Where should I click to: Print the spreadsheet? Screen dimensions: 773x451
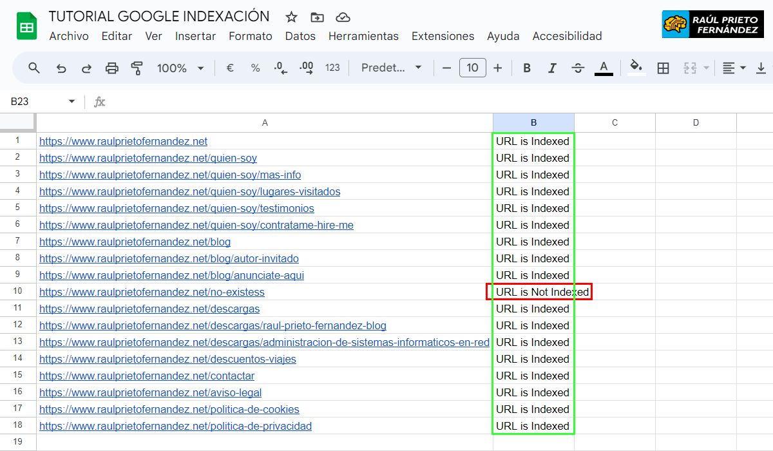pyautogui.click(x=112, y=68)
